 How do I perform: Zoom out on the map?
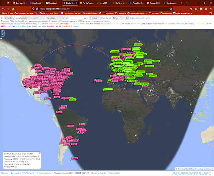click(3, 35)
